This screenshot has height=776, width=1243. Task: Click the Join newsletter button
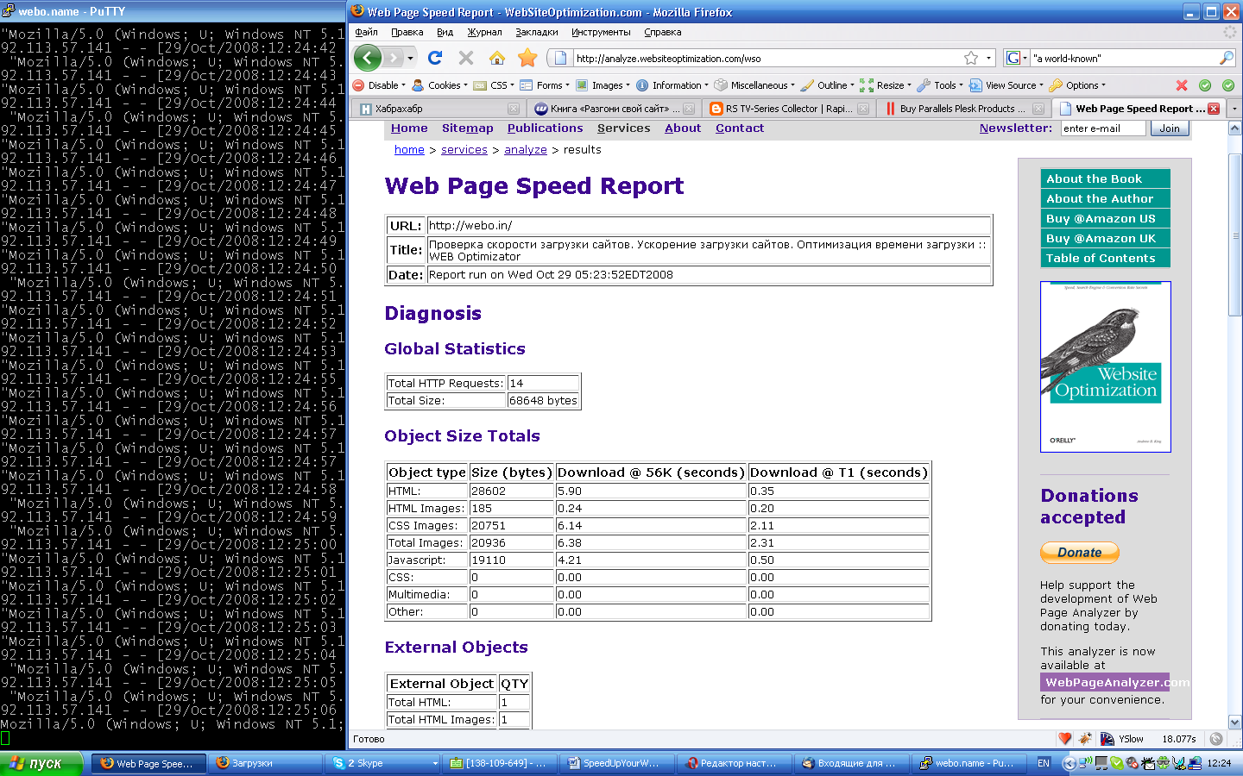1170,128
